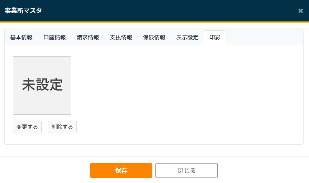Open the 口座情報 tab
309x183 pixels.
pos(55,37)
